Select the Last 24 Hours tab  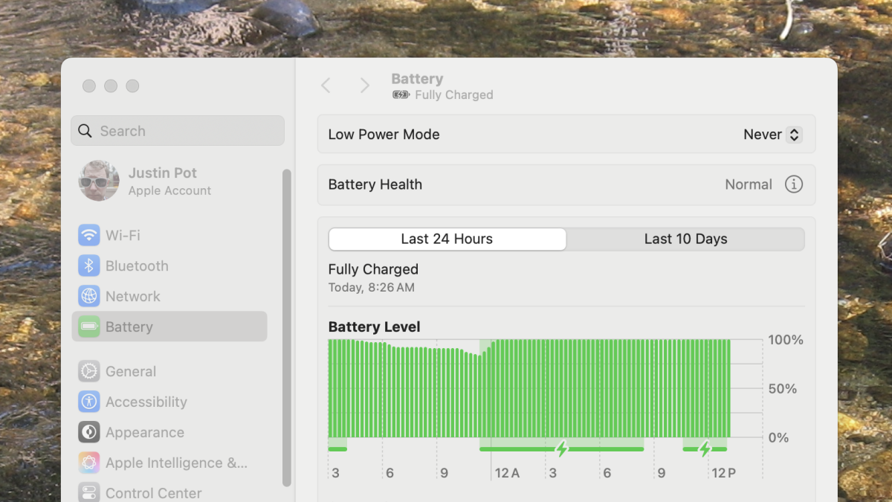pyautogui.click(x=447, y=239)
